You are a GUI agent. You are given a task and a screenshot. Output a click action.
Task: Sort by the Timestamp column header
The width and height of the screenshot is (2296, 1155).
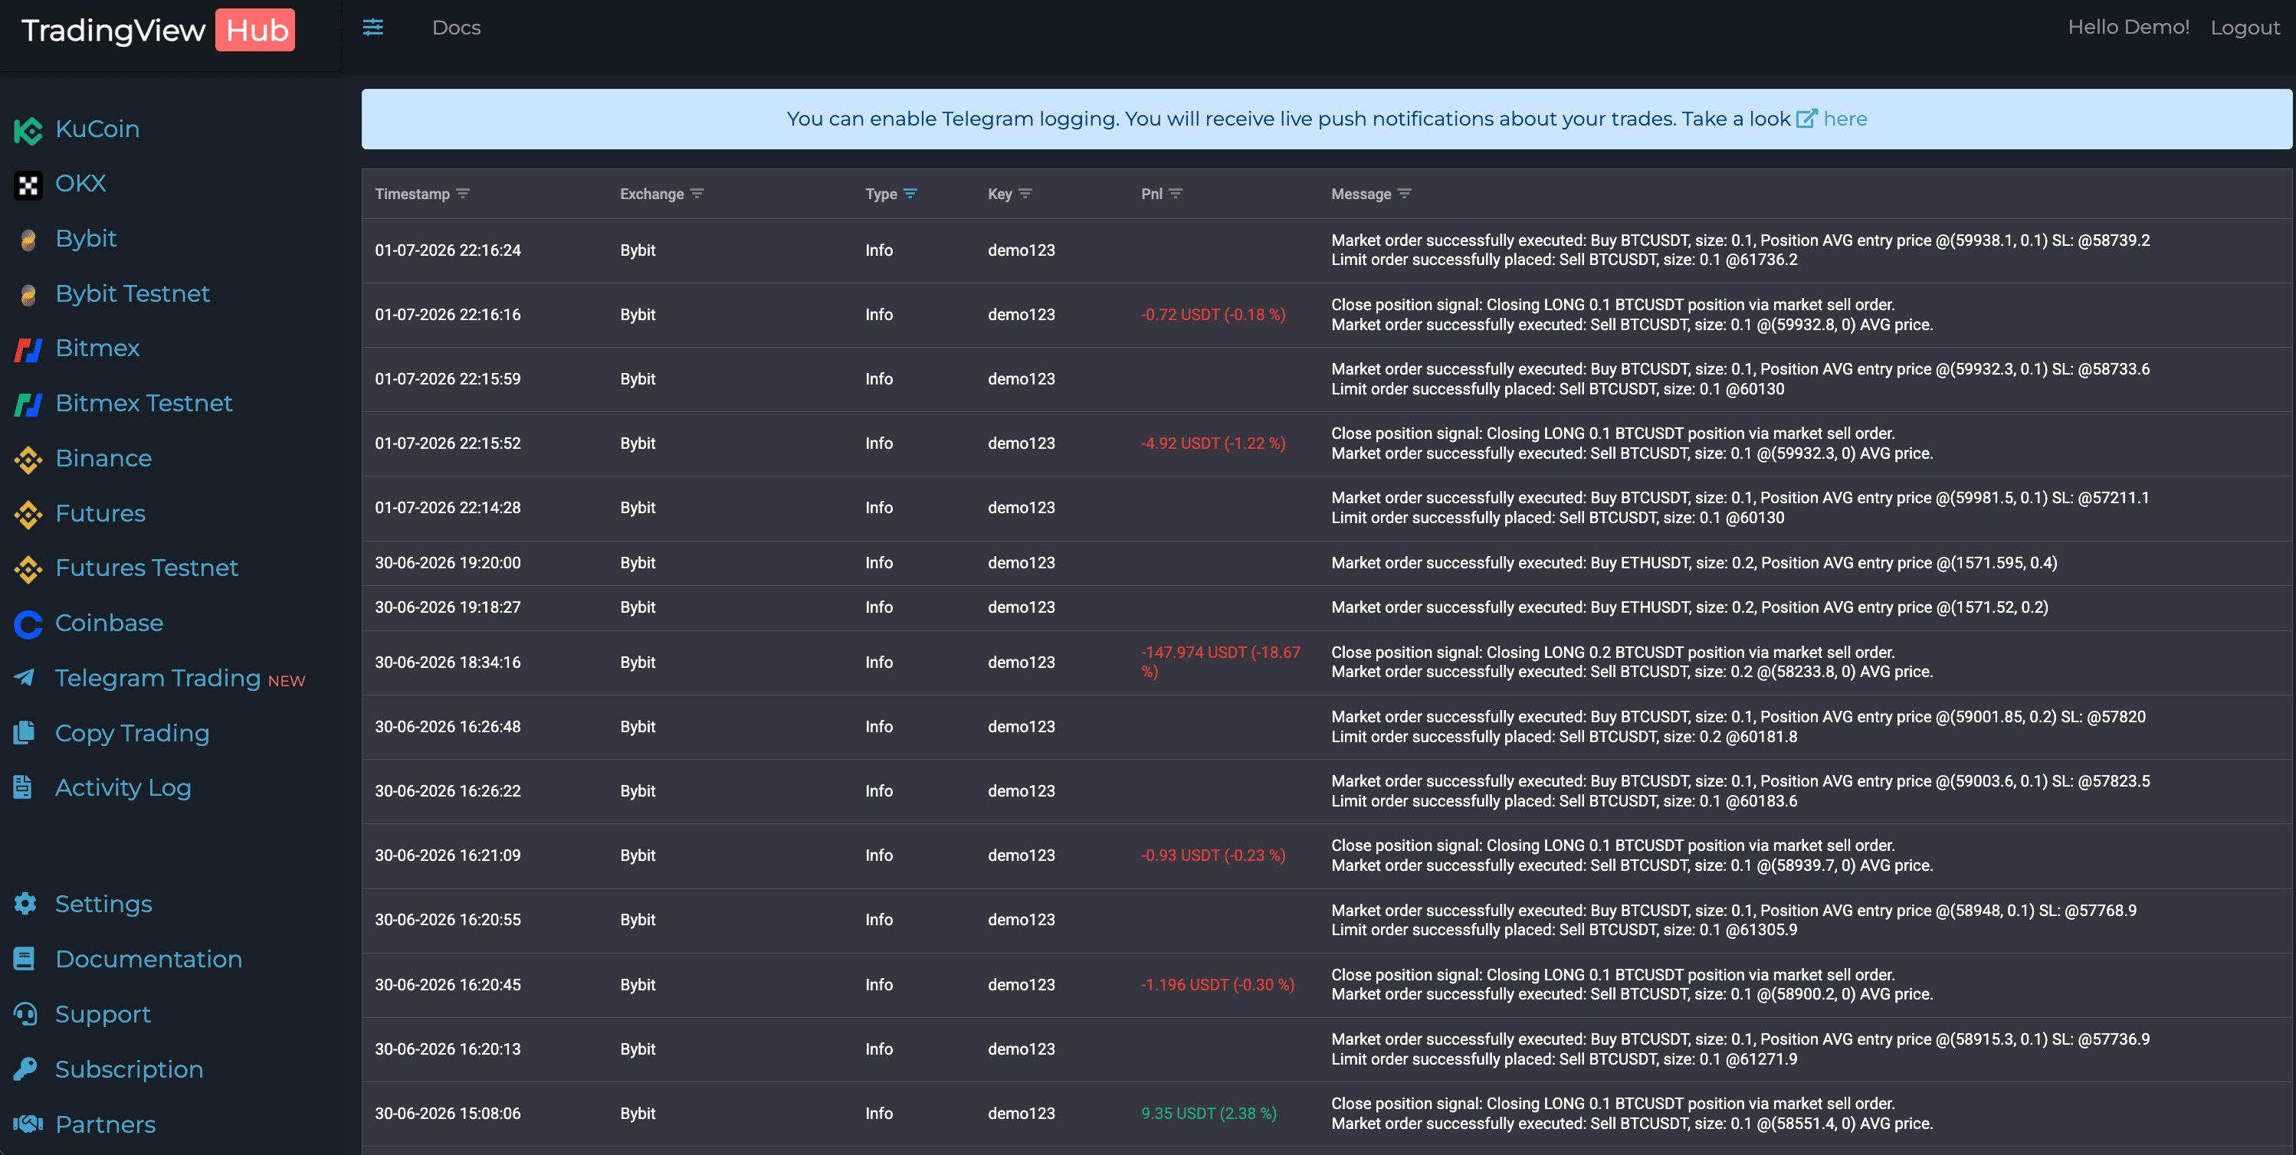tap(412, 194)
